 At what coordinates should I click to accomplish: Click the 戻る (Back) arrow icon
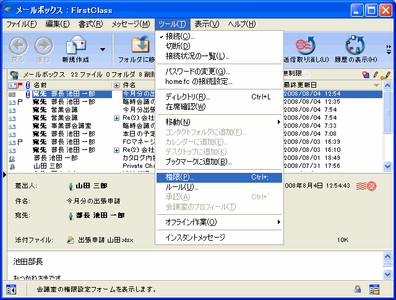[19, 46]
